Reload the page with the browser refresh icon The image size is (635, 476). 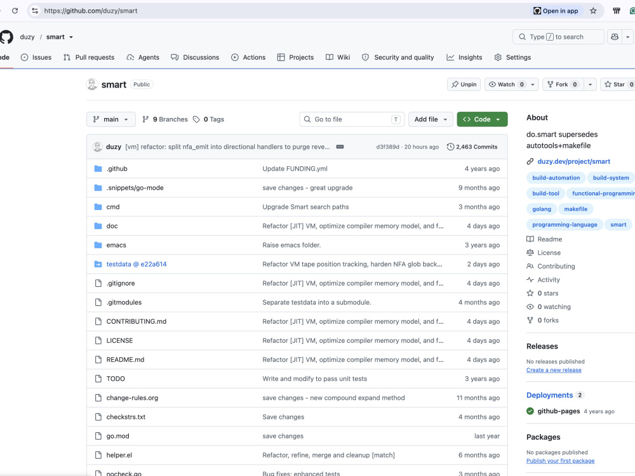pos(15,11)
